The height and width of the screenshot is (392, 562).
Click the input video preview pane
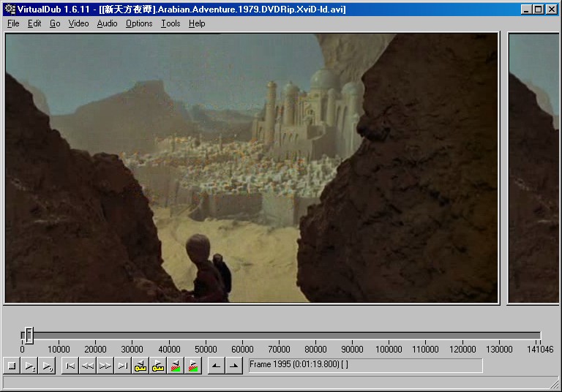tap(252, 168)
